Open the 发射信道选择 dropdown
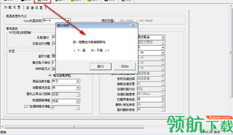This screenshot has width=233, height=135. coord(163,79)
